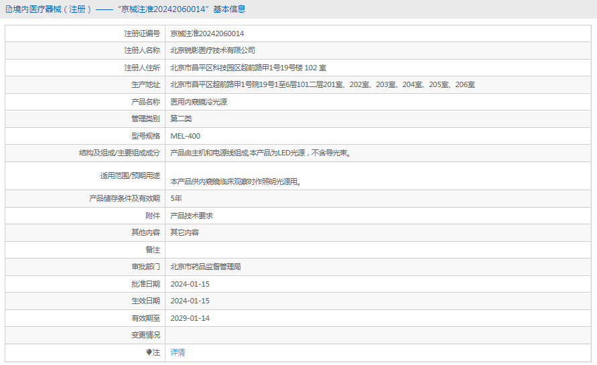Image resolution: width=597 pixels, height=365 pixels.
Task: Click the value 其它内容
Action: (x=185, y=232)
